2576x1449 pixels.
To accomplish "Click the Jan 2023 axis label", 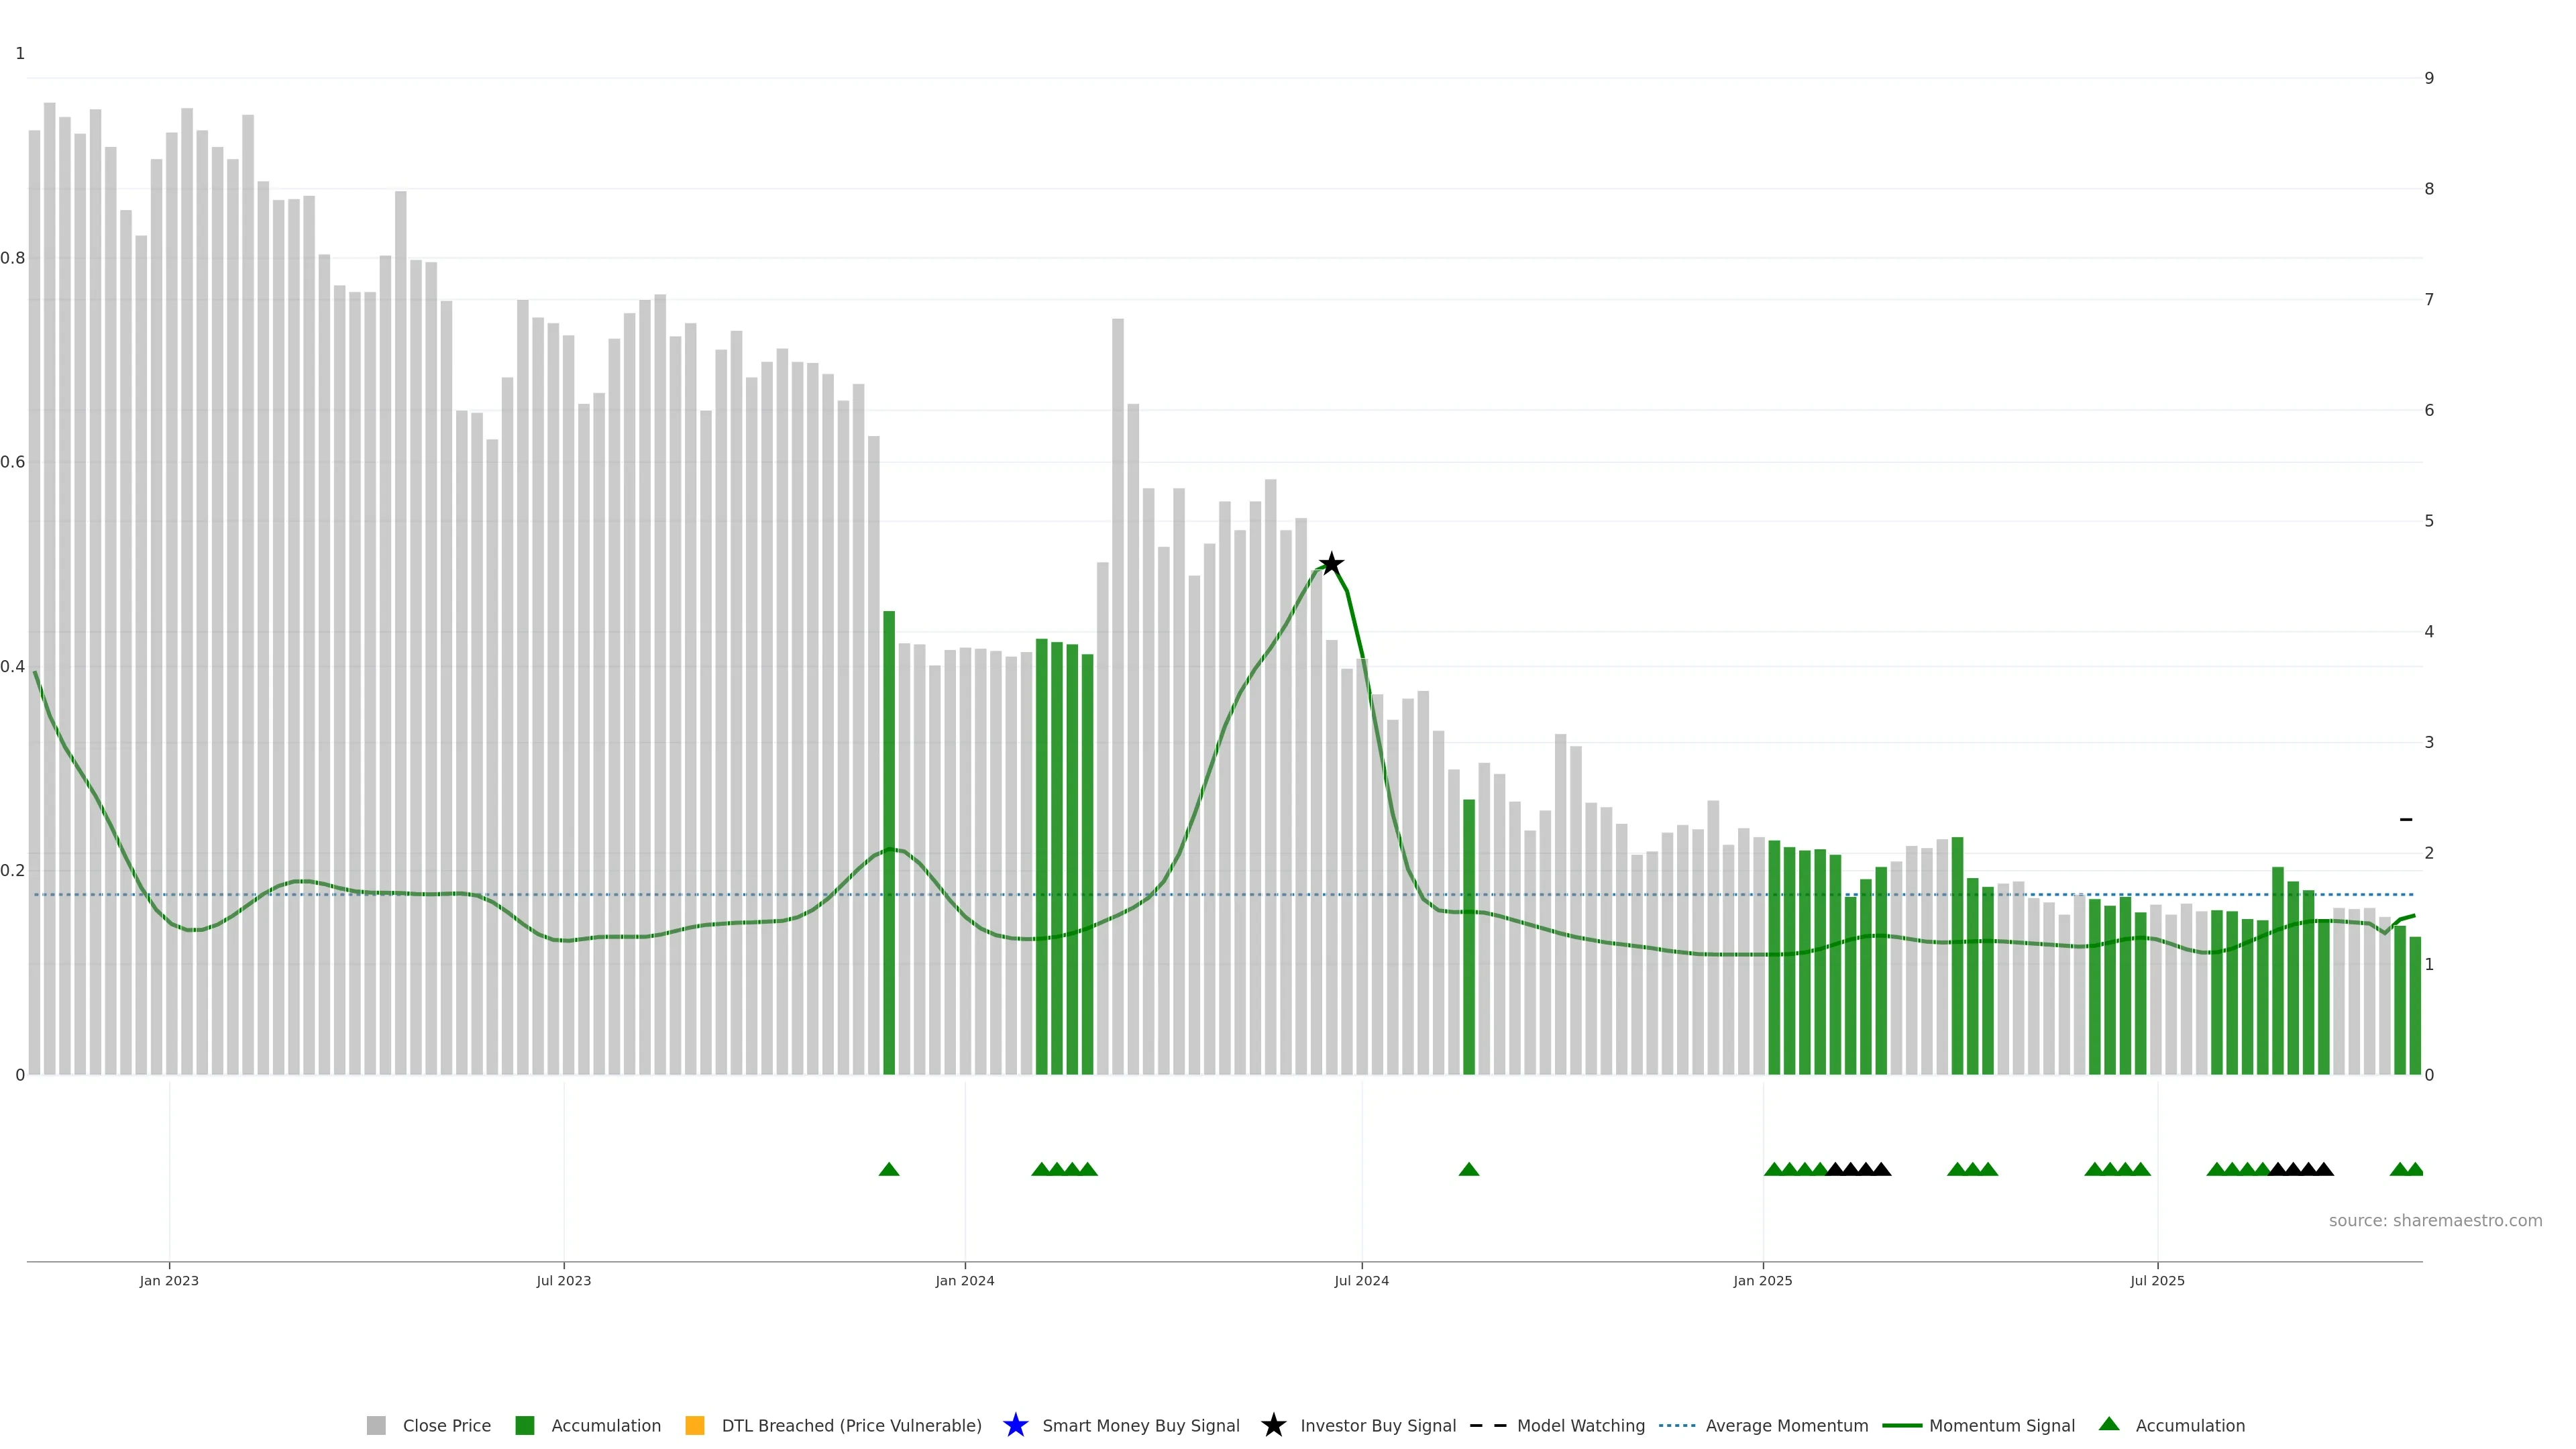I will click(x=169, y=1280).
